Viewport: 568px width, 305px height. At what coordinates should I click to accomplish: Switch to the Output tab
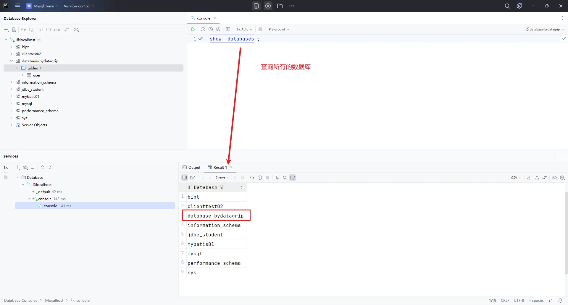[191, 167]
